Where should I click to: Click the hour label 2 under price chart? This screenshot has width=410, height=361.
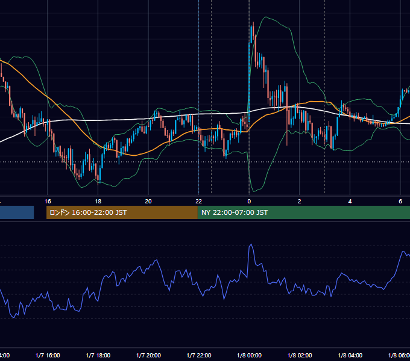tap(300, 202)
